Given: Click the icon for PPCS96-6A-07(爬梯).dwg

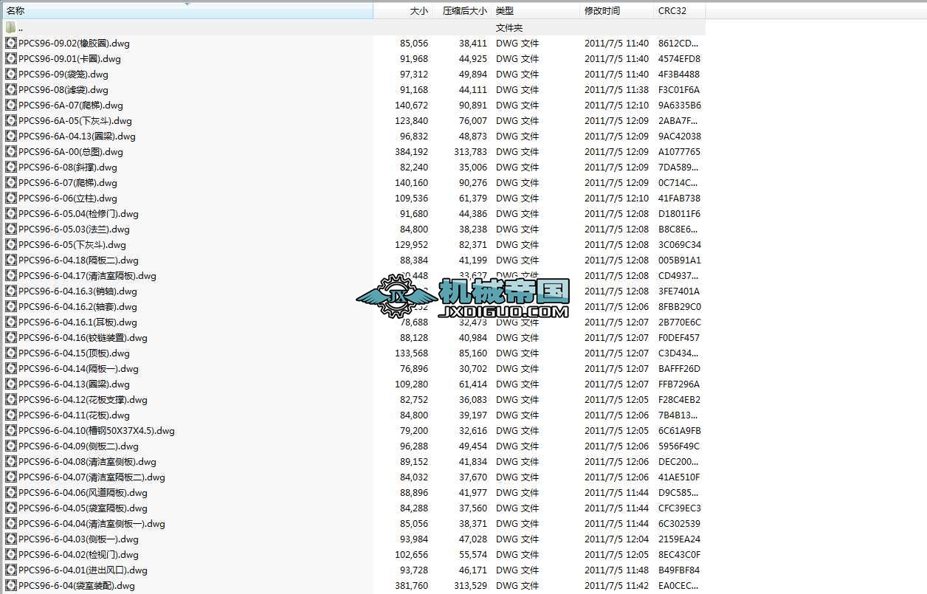Looking at the screenshot, I should (x=10, y=105).
